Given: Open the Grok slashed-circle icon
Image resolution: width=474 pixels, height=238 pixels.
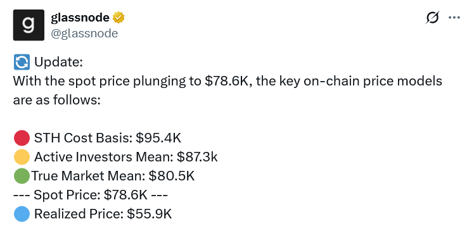Looking at the screenshot, I should (x=432, y=18).
